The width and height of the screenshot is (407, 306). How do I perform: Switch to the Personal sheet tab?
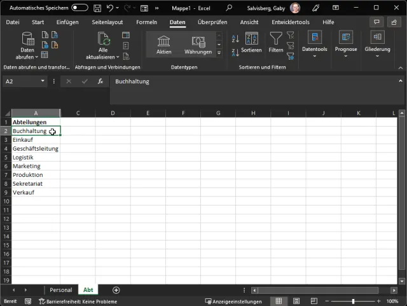tap(61, 289)
